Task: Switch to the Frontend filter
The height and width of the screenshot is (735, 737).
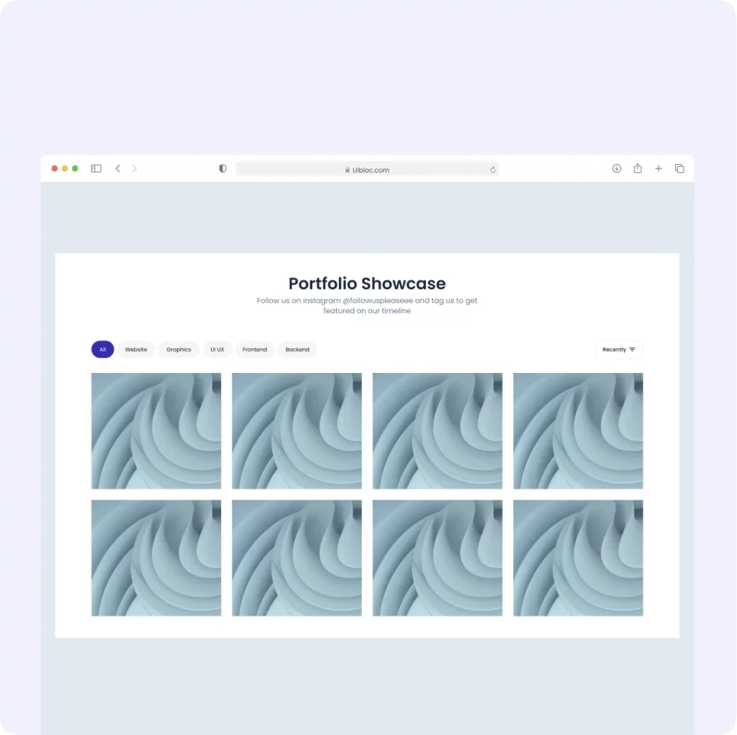Action: [x=255, y=349]
